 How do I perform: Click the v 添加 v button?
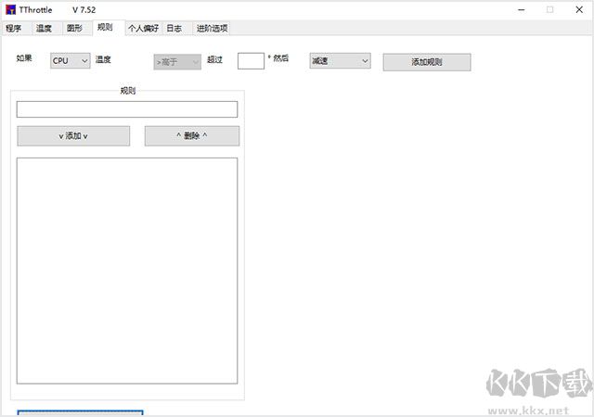[73, 136]
